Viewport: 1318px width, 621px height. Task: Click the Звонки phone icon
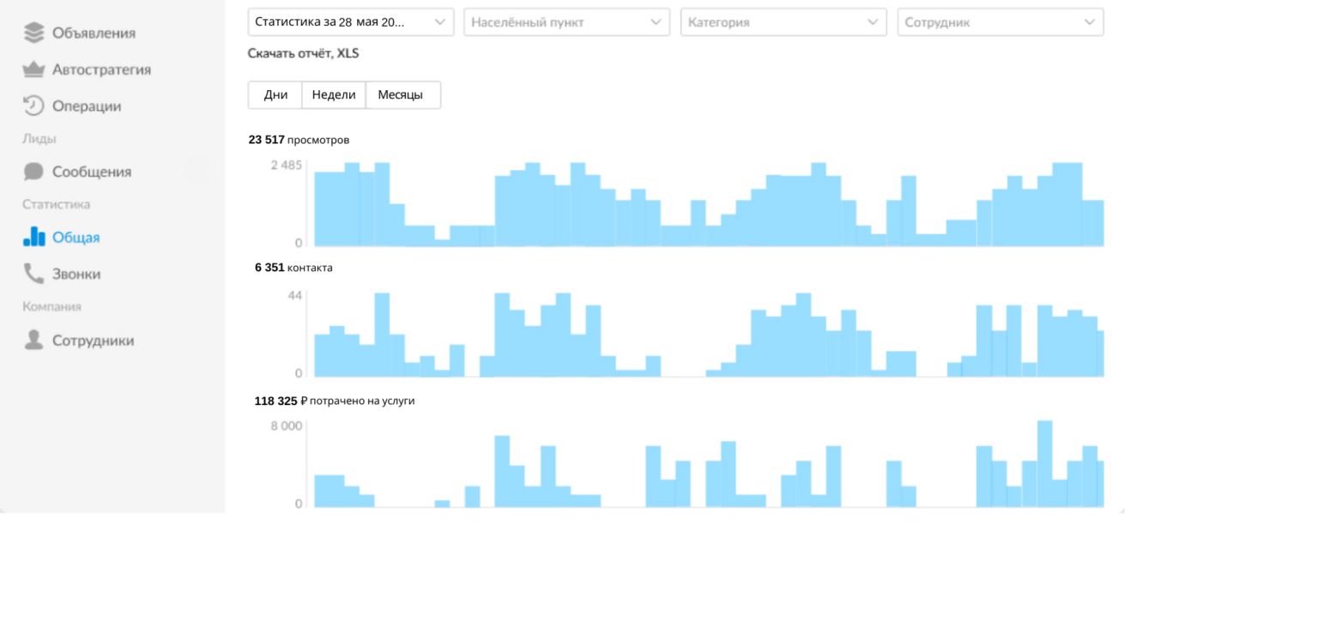pos(33,274)
